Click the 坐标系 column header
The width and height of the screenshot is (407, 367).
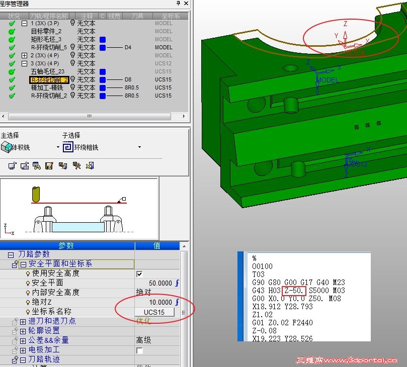(171, 16)
